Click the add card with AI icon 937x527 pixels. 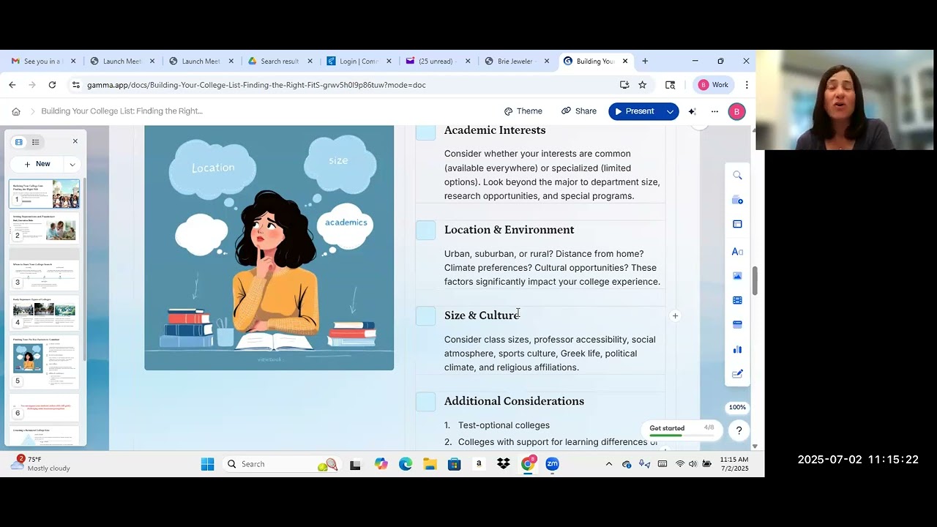click(737, 200)
